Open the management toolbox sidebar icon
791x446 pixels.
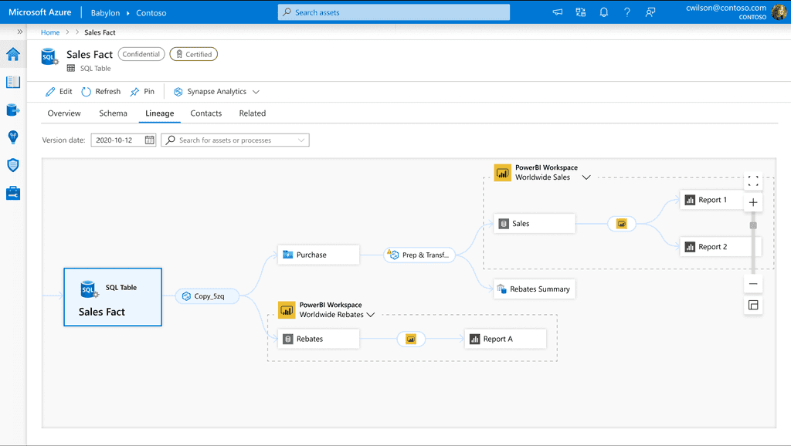point(13,193)
